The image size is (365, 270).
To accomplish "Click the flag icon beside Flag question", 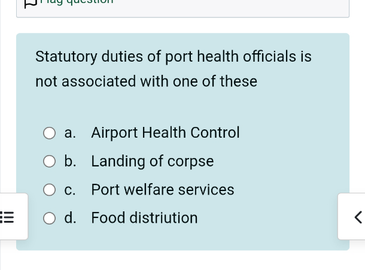I will pyautogui.click(x=31, y=3).
